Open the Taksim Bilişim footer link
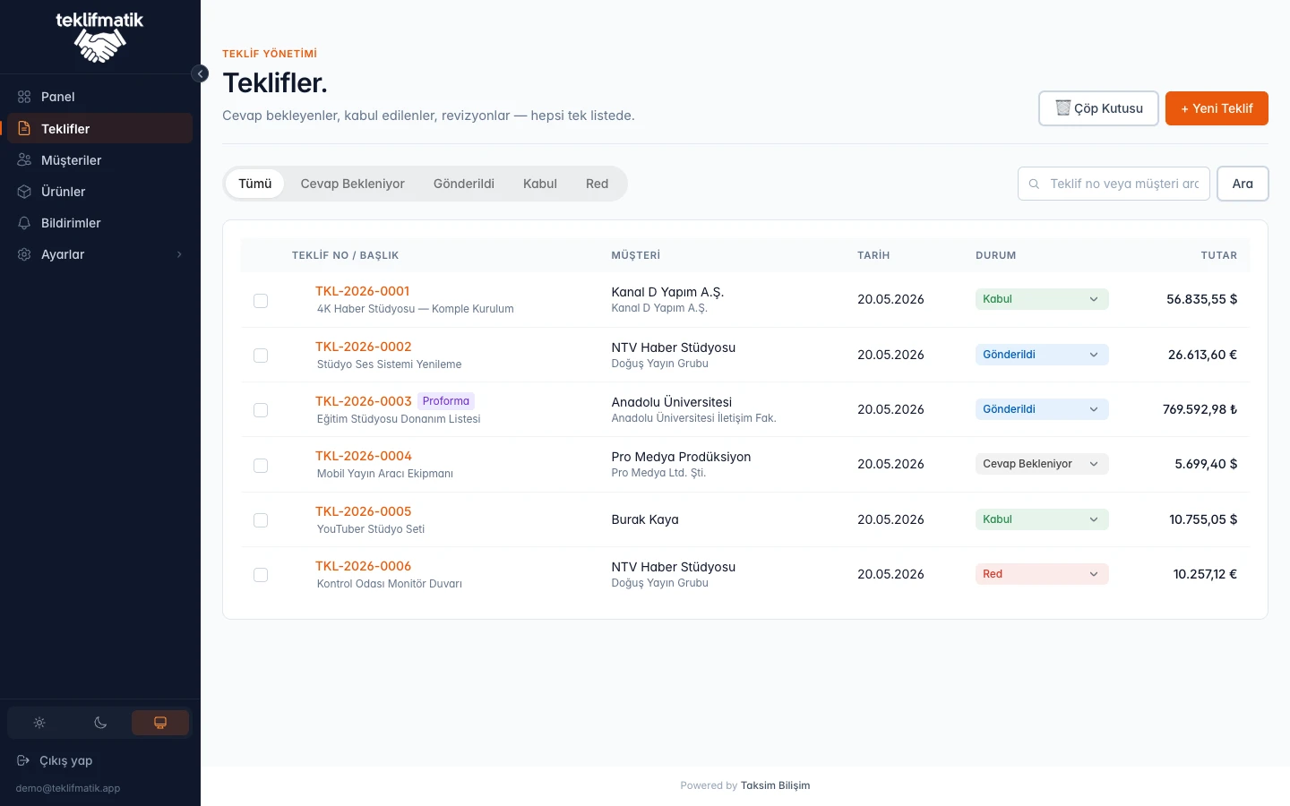Image resolution: width=1290 pixels, height=806 pixels. click(775, 785)
